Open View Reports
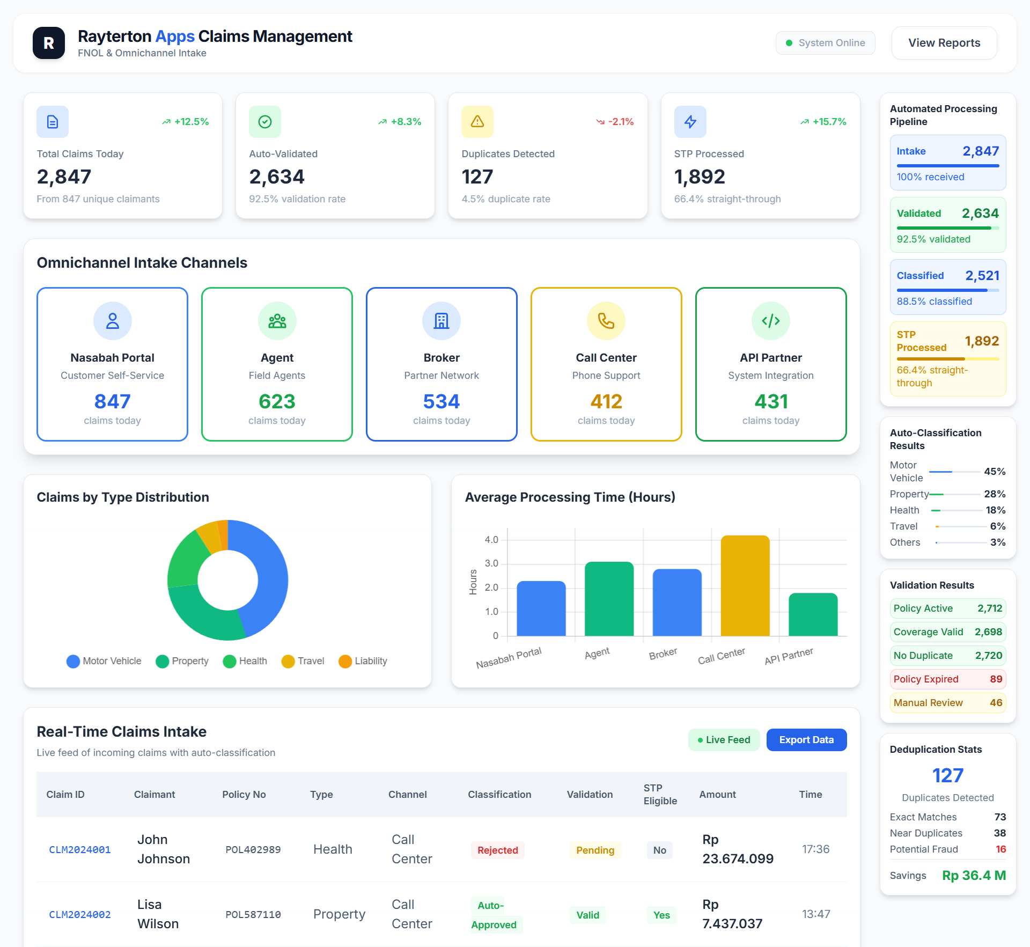Image resolution: width=1030 pixels, height=947 pixels. tap(944, 43)
